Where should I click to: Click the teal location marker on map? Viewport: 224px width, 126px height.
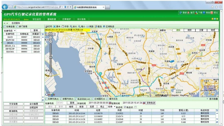click(x=101, y=74)
